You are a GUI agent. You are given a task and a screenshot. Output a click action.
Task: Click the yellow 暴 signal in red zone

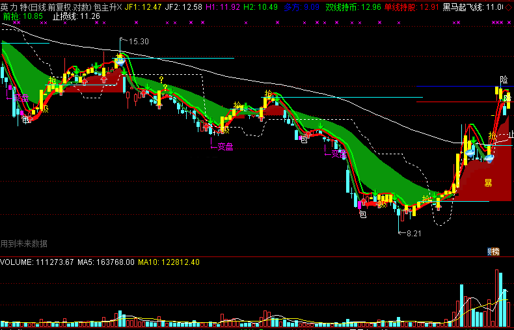point(489,183)
